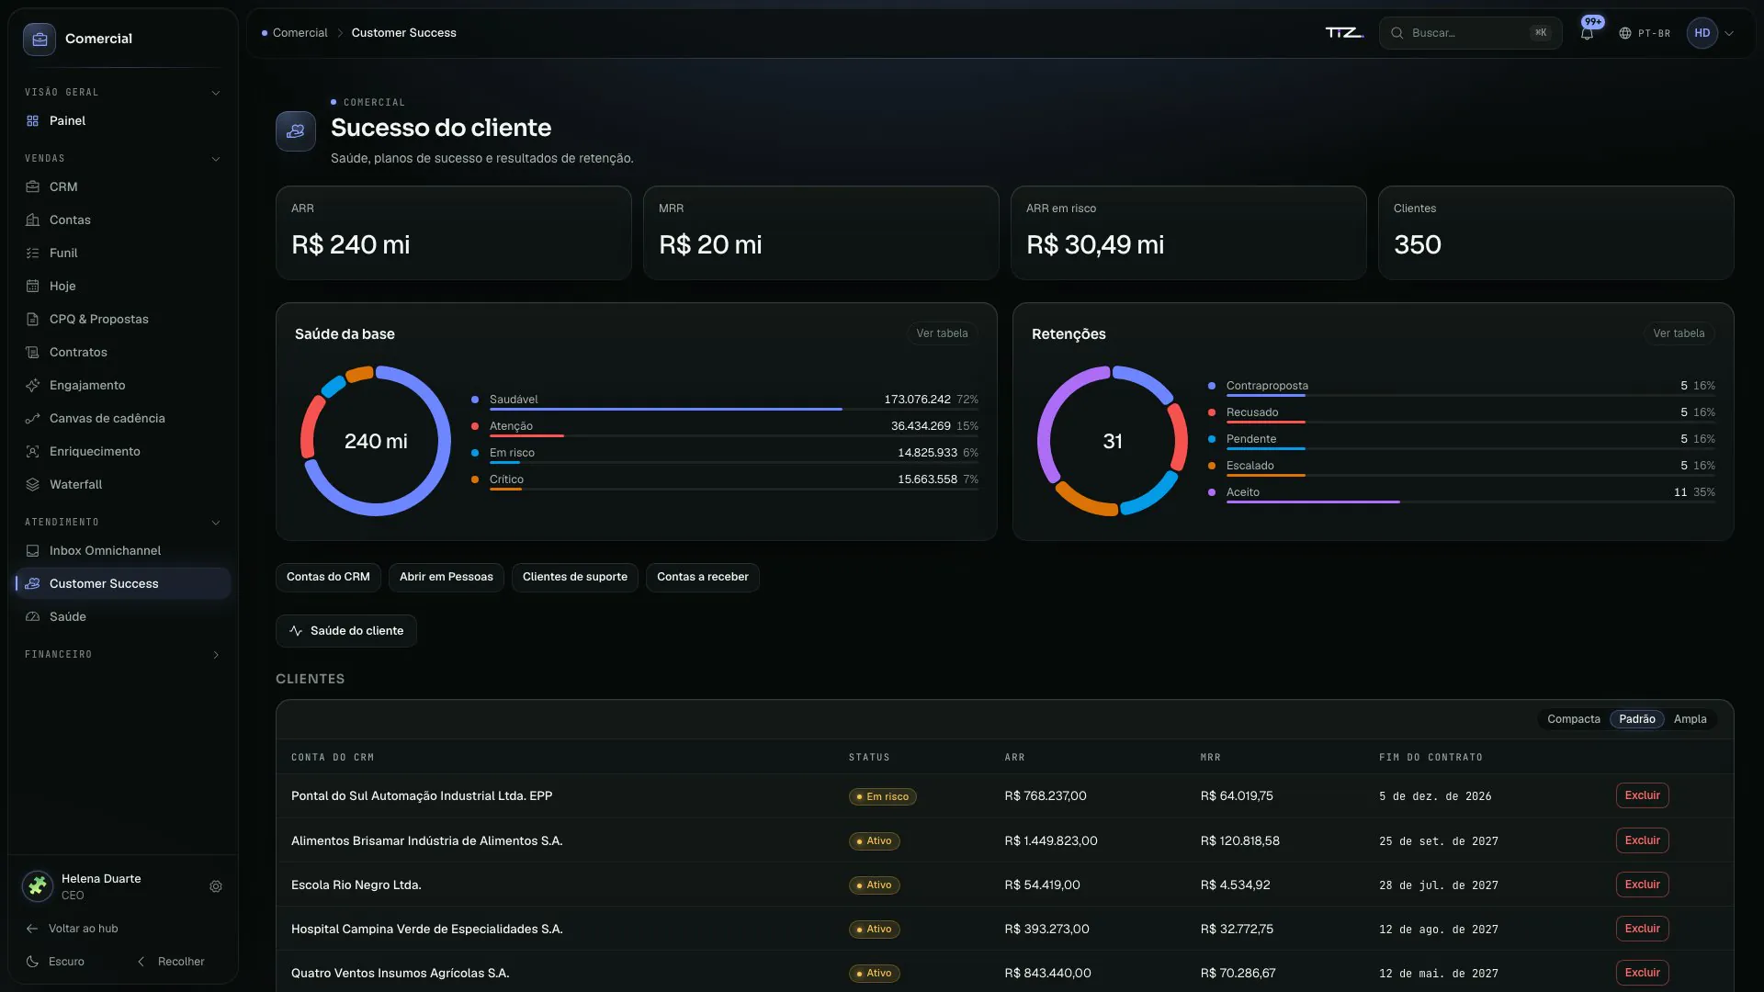Open the notifications bell icon
This screenshot has width=1764, height=992.
(x=1587, y=33)
